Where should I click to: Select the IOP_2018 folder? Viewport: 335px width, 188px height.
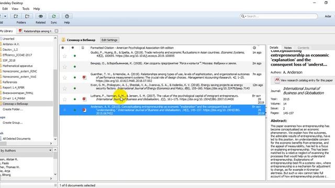click(x=9, y=61)
